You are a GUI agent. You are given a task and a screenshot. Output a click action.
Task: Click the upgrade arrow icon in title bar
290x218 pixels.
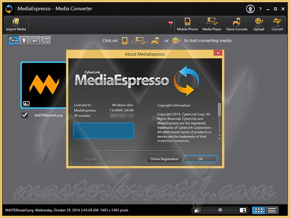pyautogui.click(x=250, y=9)
